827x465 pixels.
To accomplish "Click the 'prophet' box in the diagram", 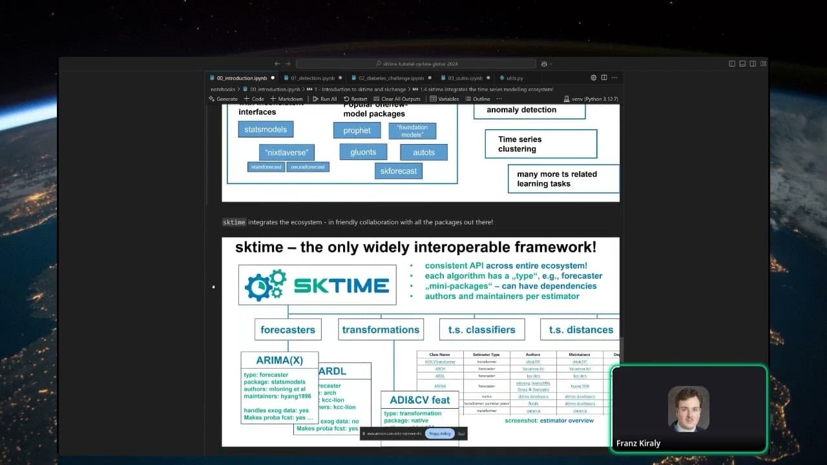I will (357, 130).
